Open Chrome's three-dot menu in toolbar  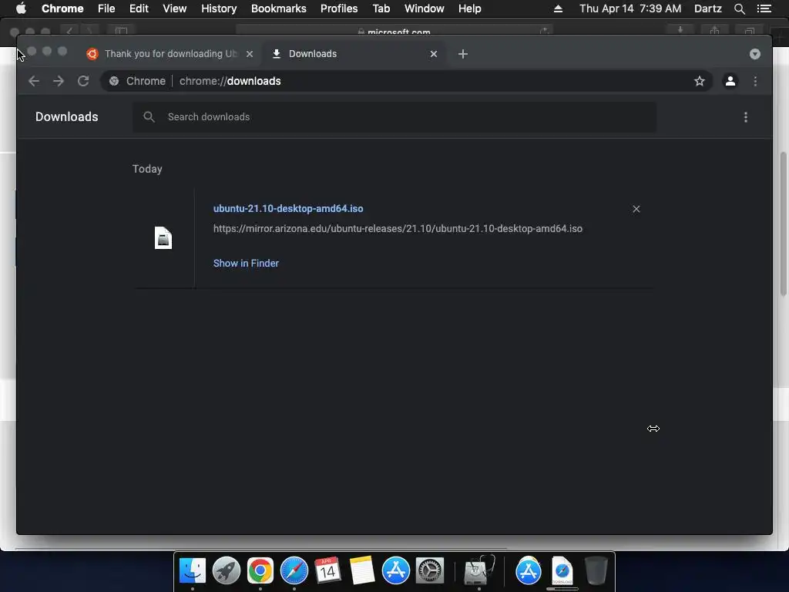point(755,81)
